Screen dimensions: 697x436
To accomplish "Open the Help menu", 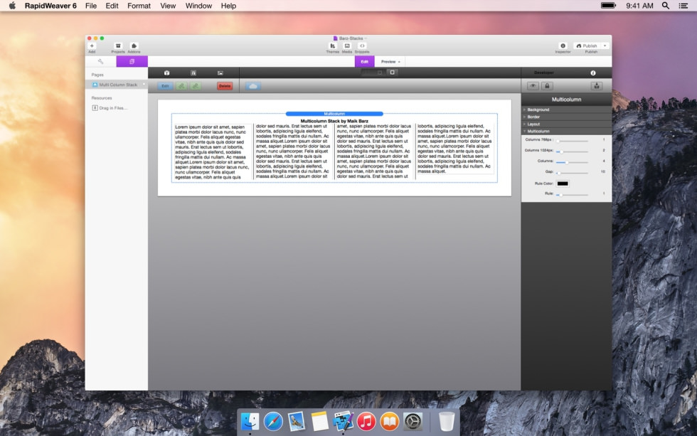I will click(x=228, y=6).
